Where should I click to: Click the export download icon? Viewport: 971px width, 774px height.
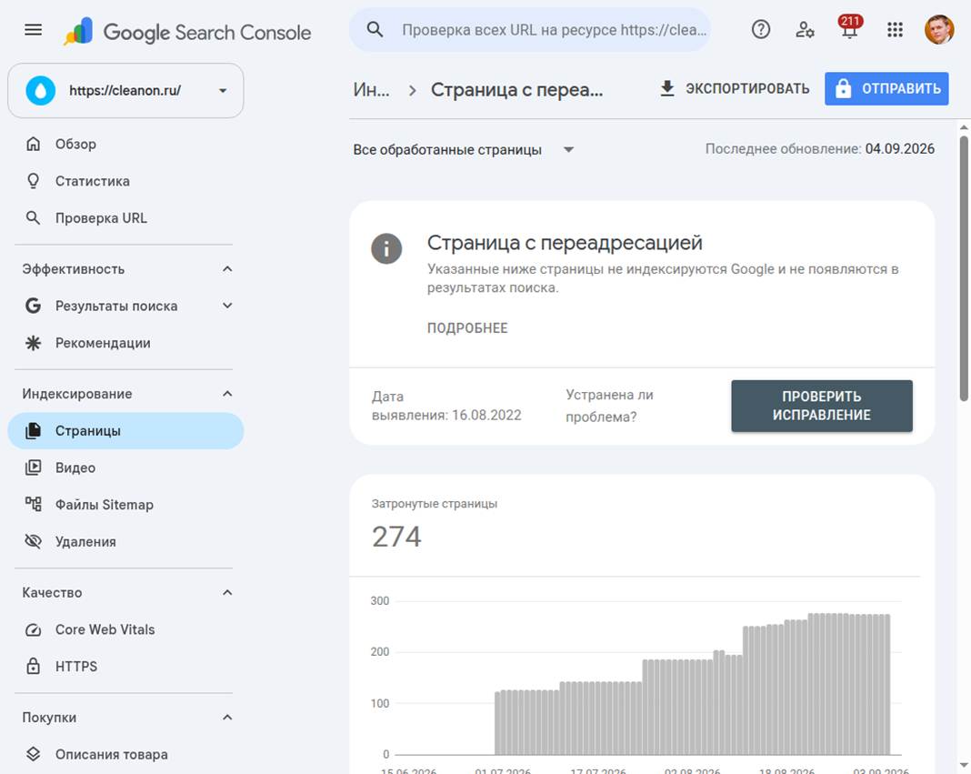(667, 88)
